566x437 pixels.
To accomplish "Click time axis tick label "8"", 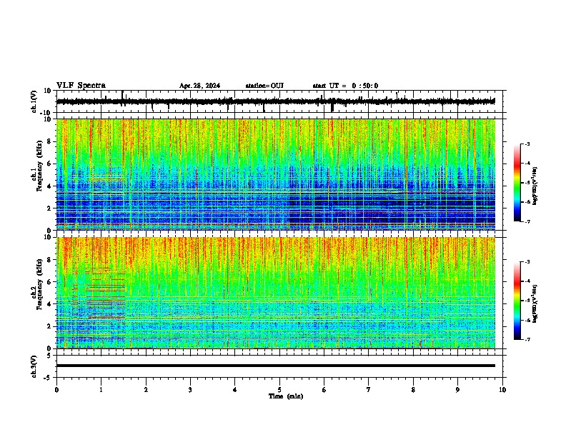I will [413, 390].
